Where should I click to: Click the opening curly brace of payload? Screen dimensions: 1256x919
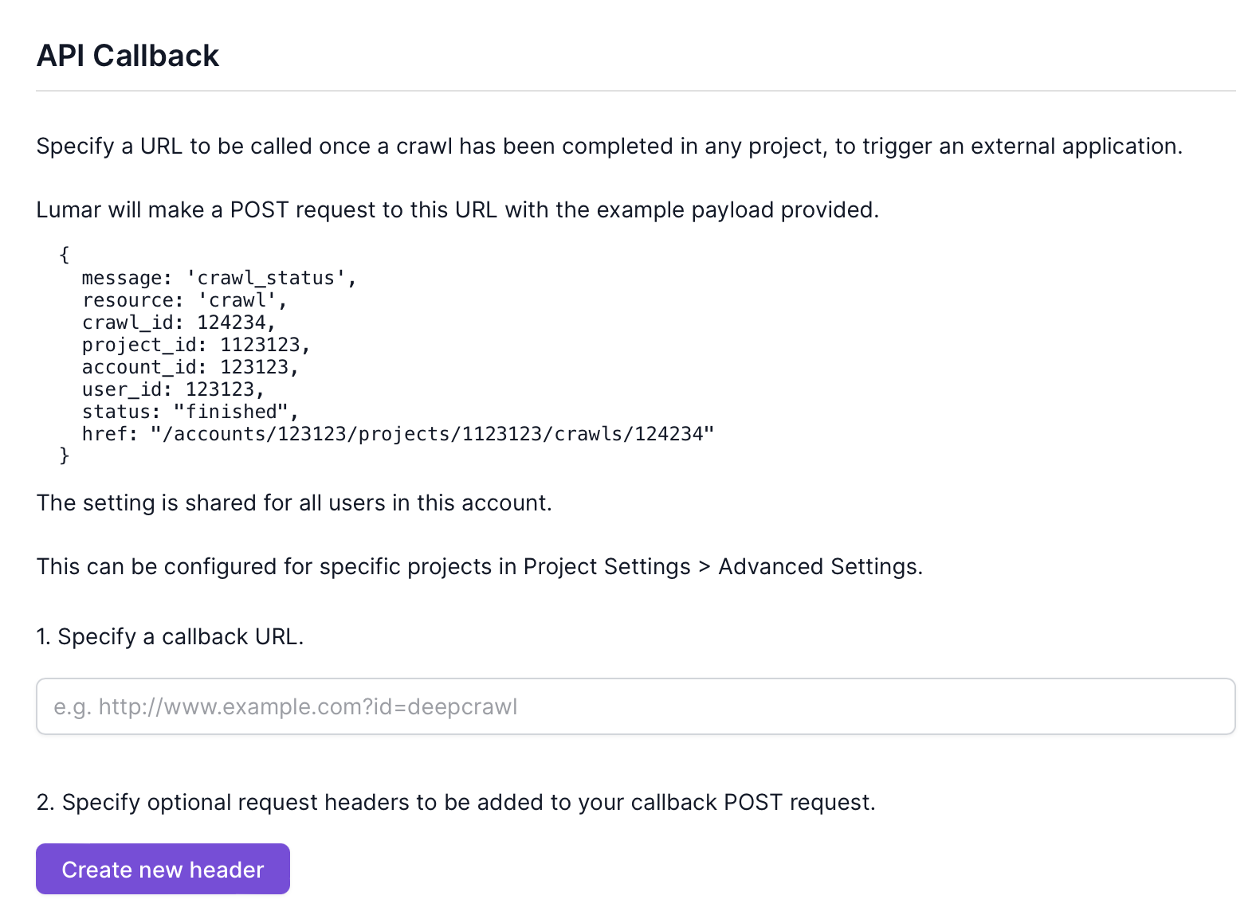pyautogui.click(x=65, y=255)
